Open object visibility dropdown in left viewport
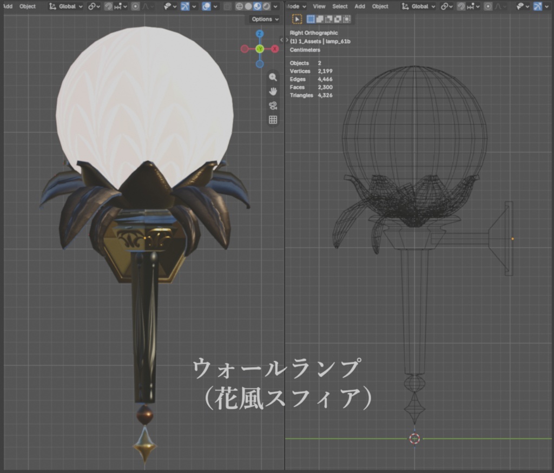This screenshot has height=473, width=554. [x=170, y=6]
